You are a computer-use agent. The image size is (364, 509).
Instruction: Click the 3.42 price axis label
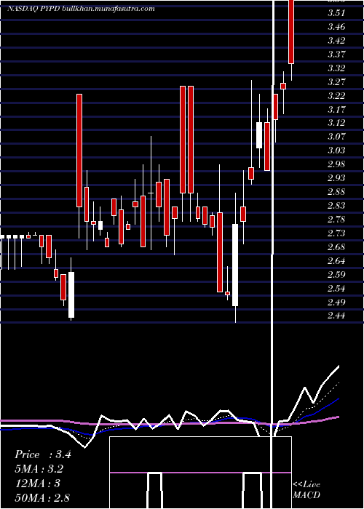336,41
